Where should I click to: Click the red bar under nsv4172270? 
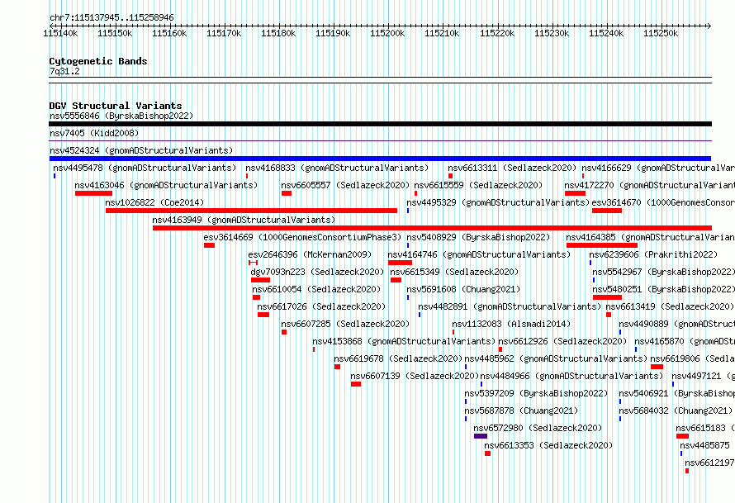point(575,193)
